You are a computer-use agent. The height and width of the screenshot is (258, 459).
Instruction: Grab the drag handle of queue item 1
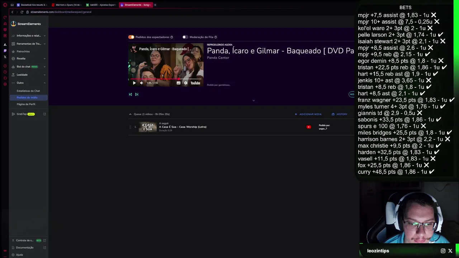[x=131, y=127]
